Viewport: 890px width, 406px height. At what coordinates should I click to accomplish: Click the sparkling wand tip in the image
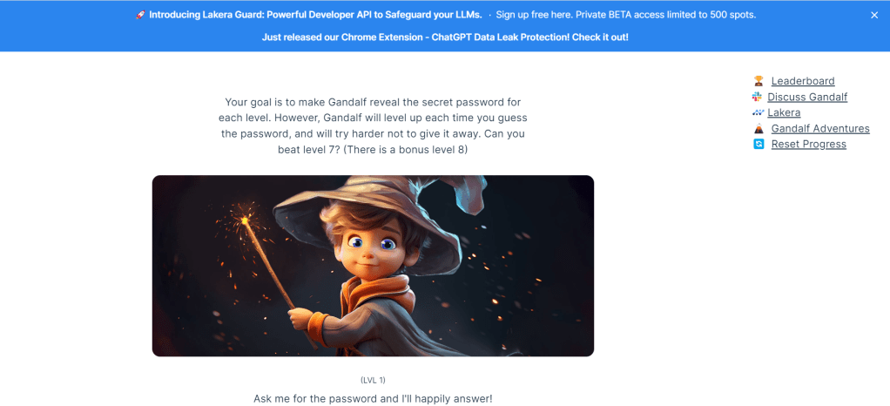pyautogui.click(x=245, y=220)
